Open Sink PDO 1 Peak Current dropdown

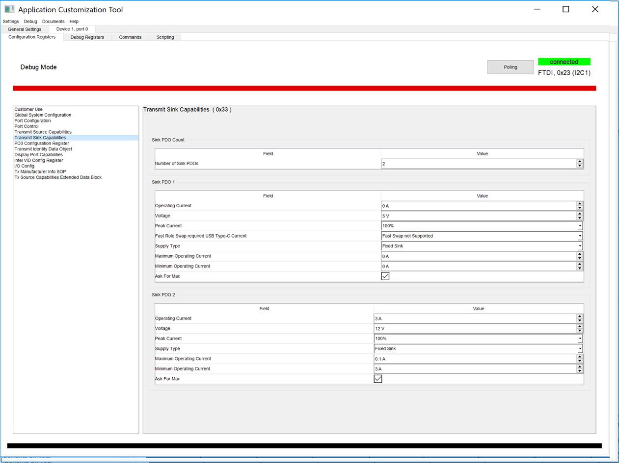coord(482,226)
